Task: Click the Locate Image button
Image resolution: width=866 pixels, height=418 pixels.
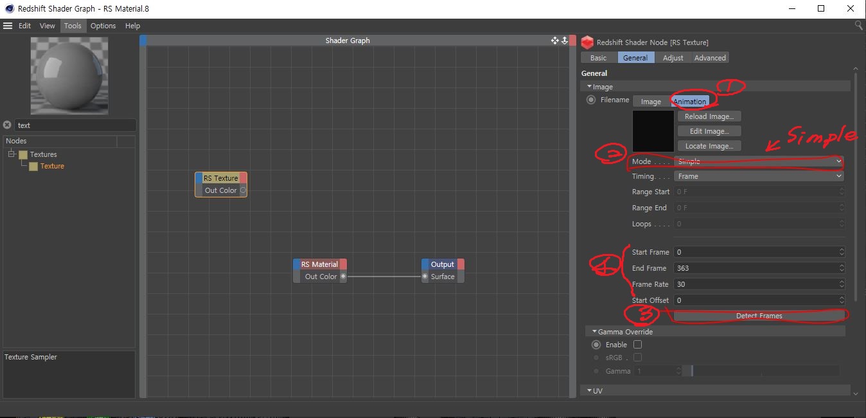Action: click(x=709, y=146)
